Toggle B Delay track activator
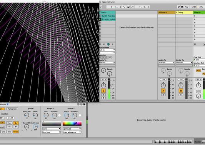Viewport: 205px width, 145px height. tap(181, 91)
